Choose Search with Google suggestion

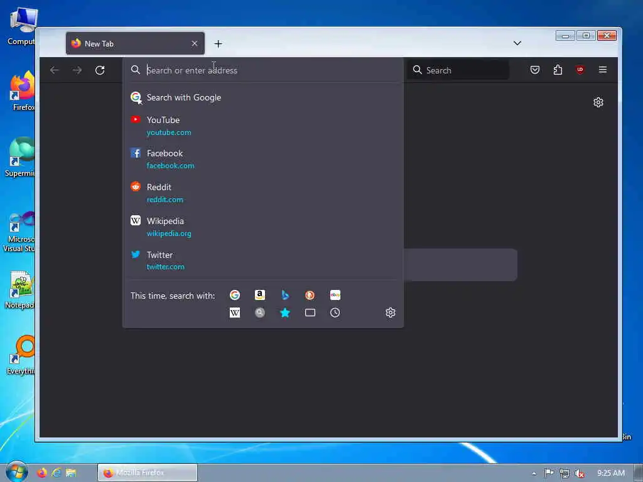coord(263,97)
